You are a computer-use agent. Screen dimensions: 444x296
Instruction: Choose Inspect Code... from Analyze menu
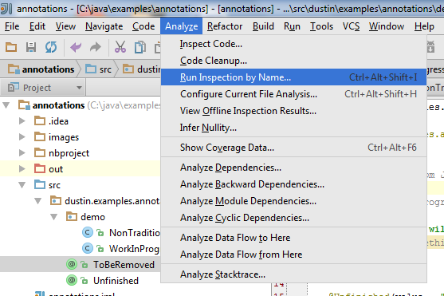point(293,44)
